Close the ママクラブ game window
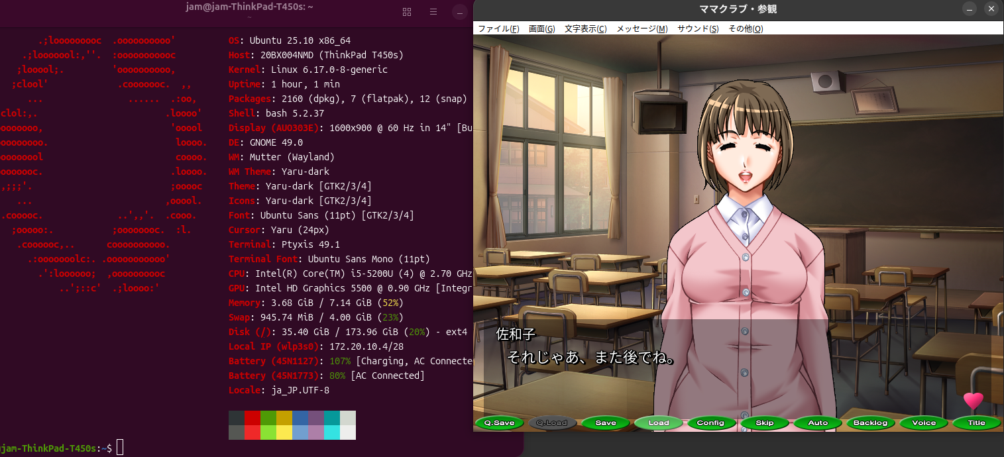 coord(991,9)
